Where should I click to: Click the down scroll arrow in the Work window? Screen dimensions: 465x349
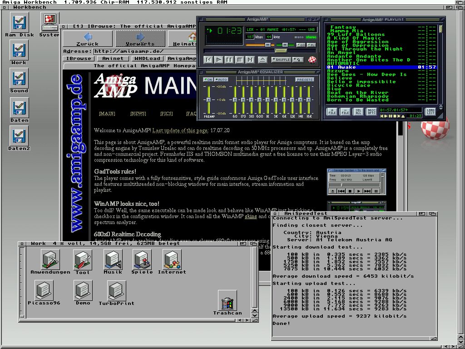click(255, 315)
